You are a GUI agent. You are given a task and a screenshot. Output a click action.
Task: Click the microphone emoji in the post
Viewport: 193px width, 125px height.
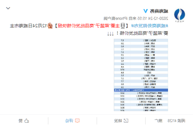point(123,26)
